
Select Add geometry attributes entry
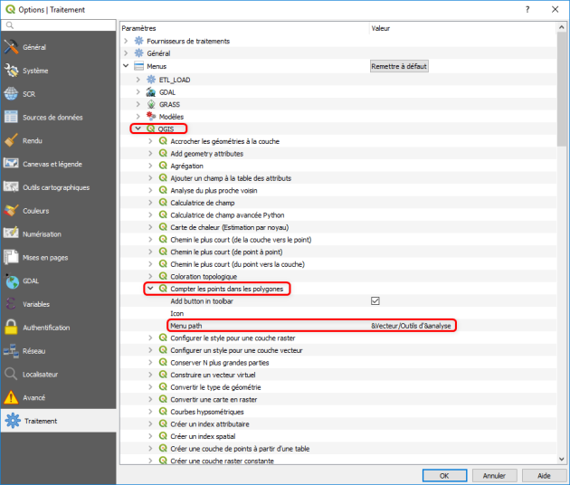pos(207,154)
